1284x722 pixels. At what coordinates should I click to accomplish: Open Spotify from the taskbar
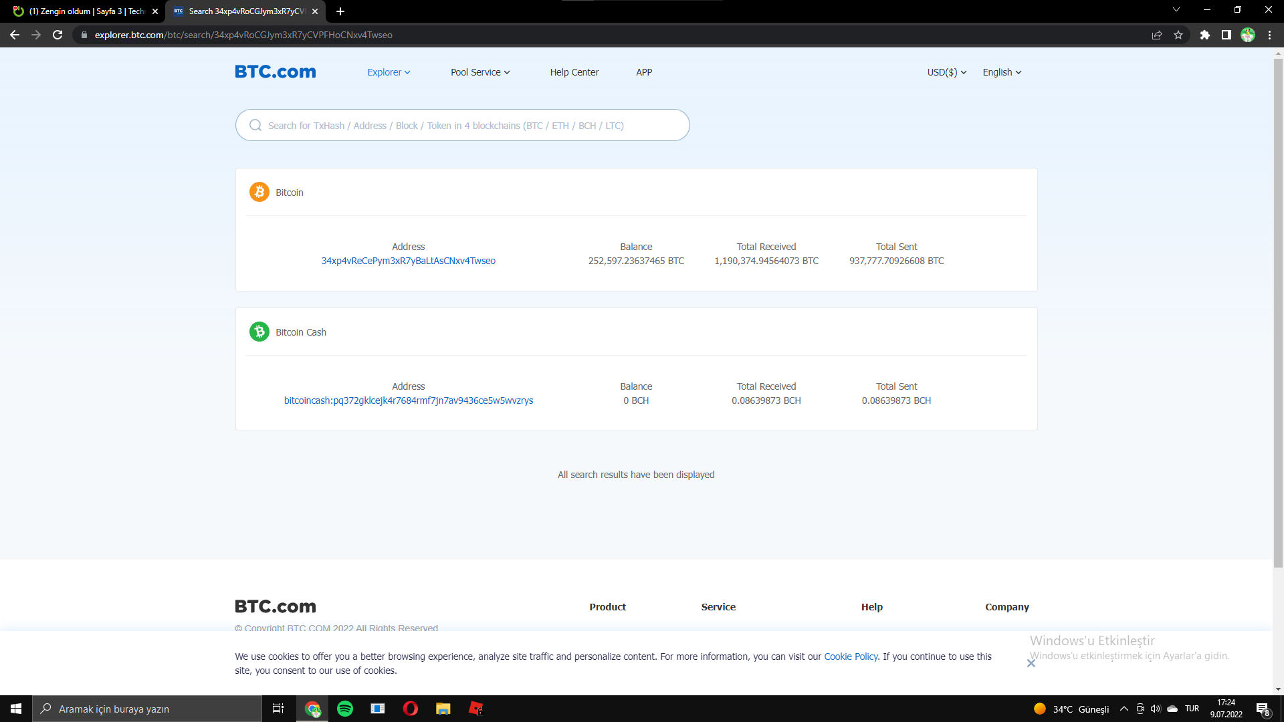pos(345,709)
